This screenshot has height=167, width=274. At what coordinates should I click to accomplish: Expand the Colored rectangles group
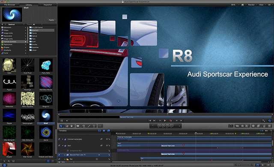[63, 139]
